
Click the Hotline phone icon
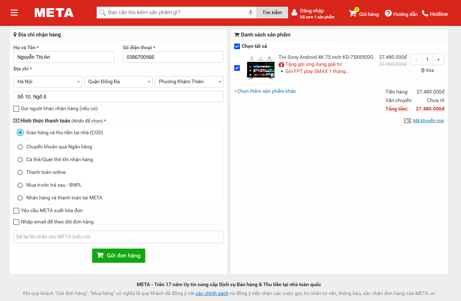pyautogui.click(x=425, y=13)
